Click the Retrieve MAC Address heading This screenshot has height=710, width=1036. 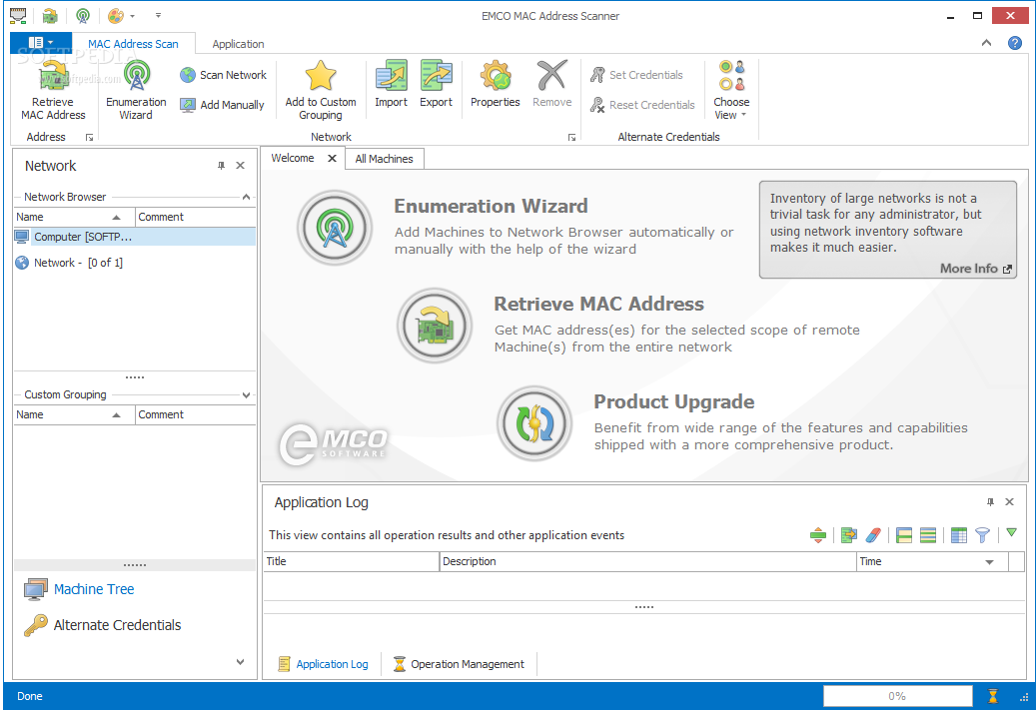tap(598, 304)
